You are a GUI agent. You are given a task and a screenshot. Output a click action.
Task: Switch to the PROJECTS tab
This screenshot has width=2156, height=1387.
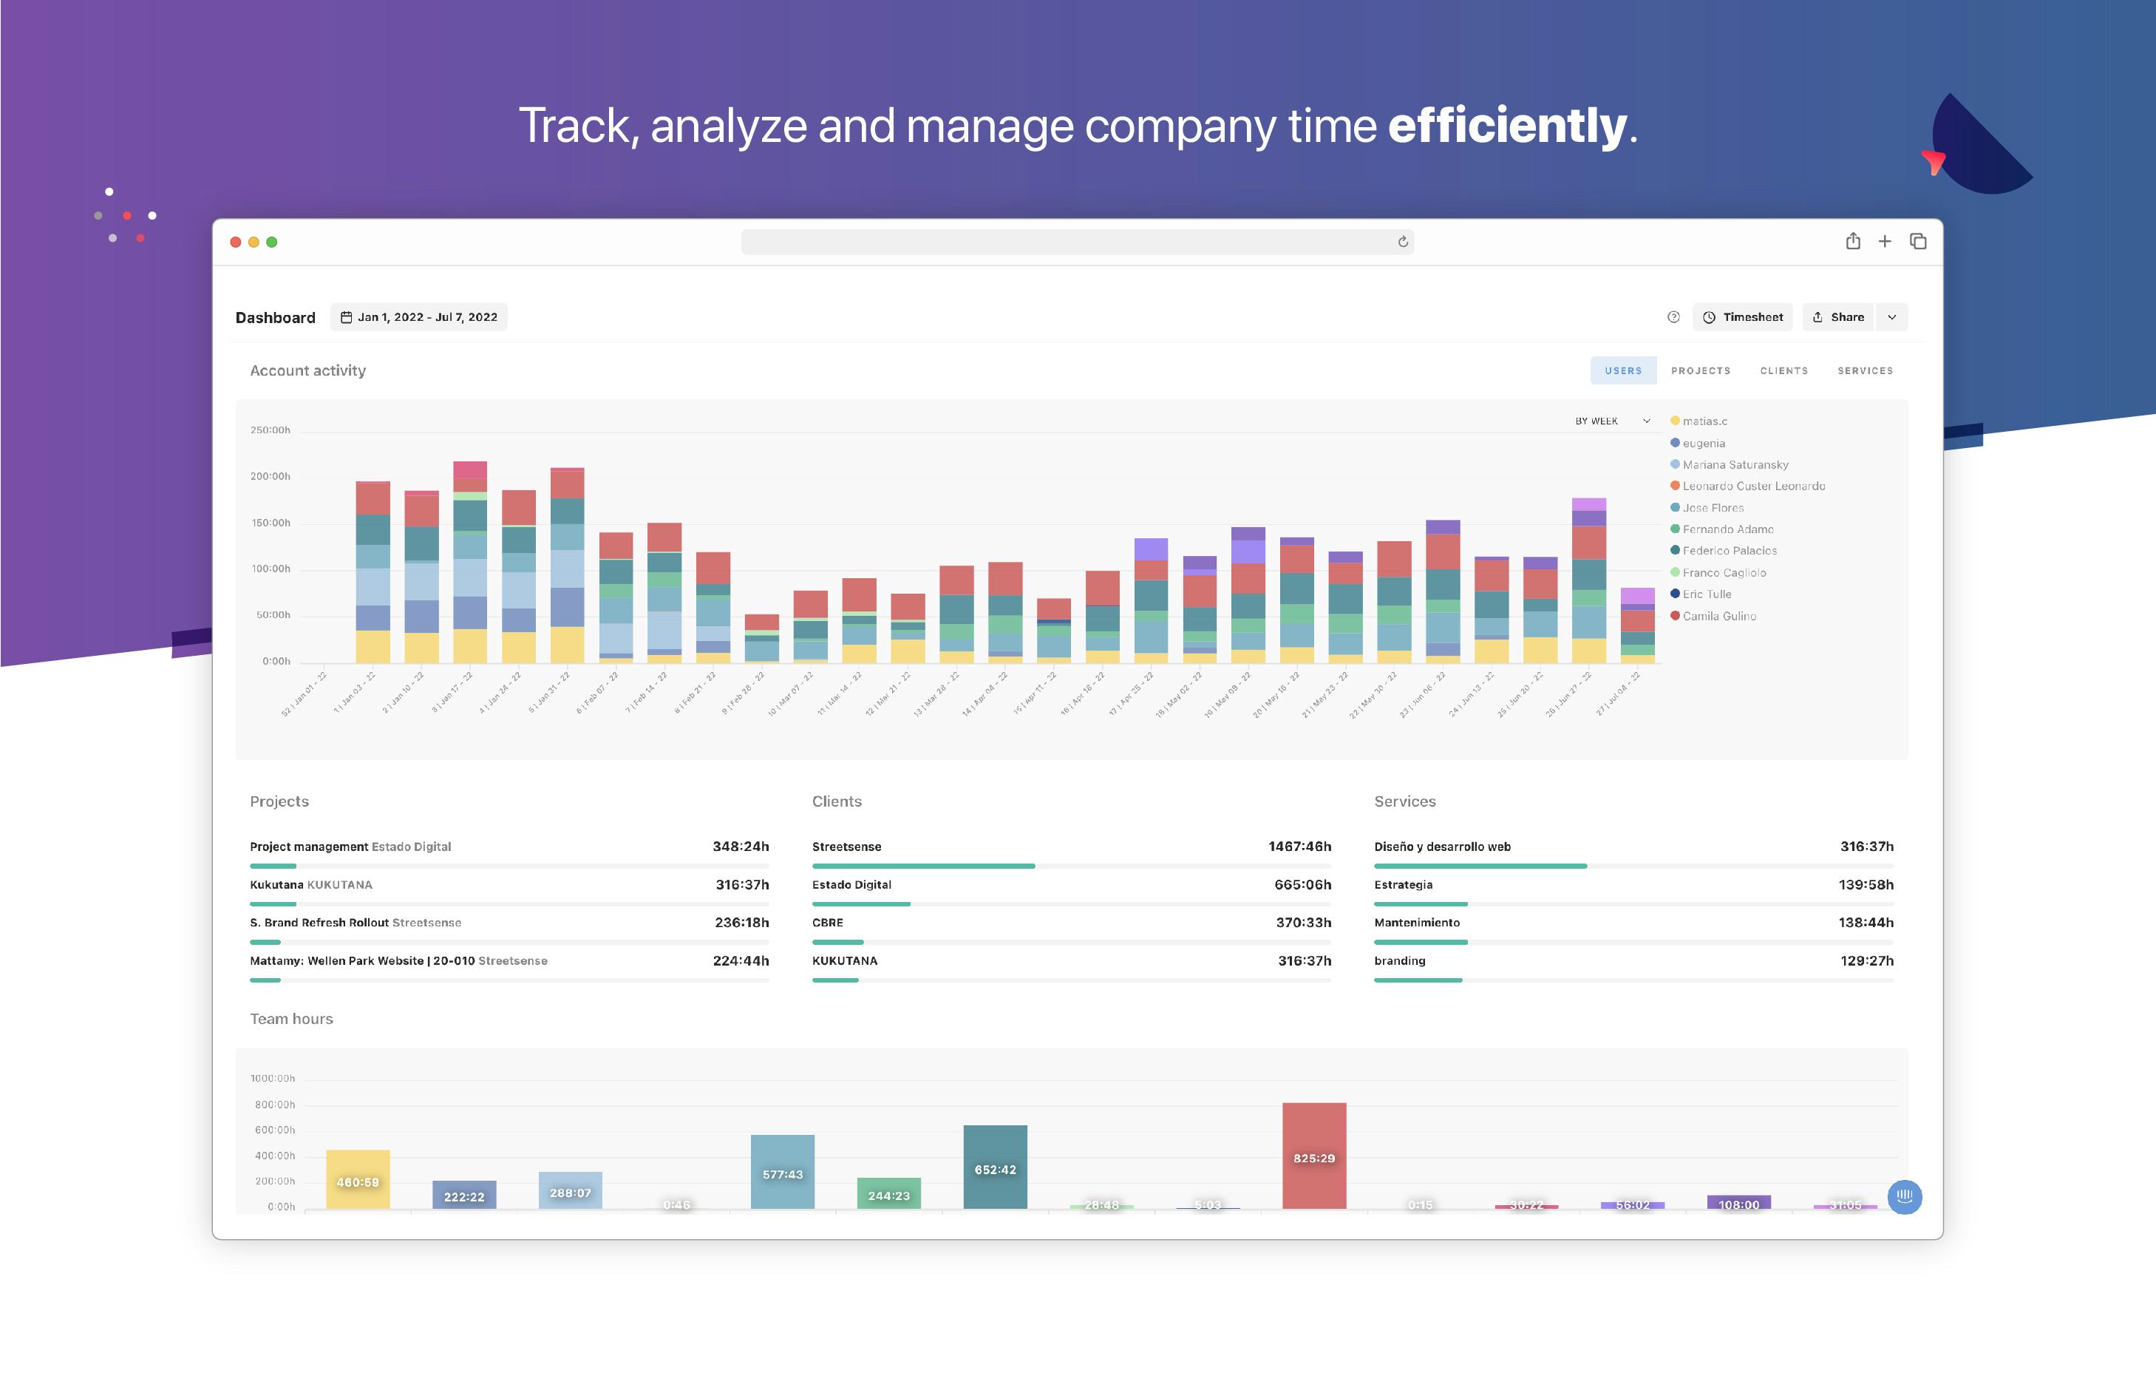pyautogui.click(x=1701, y=370)
